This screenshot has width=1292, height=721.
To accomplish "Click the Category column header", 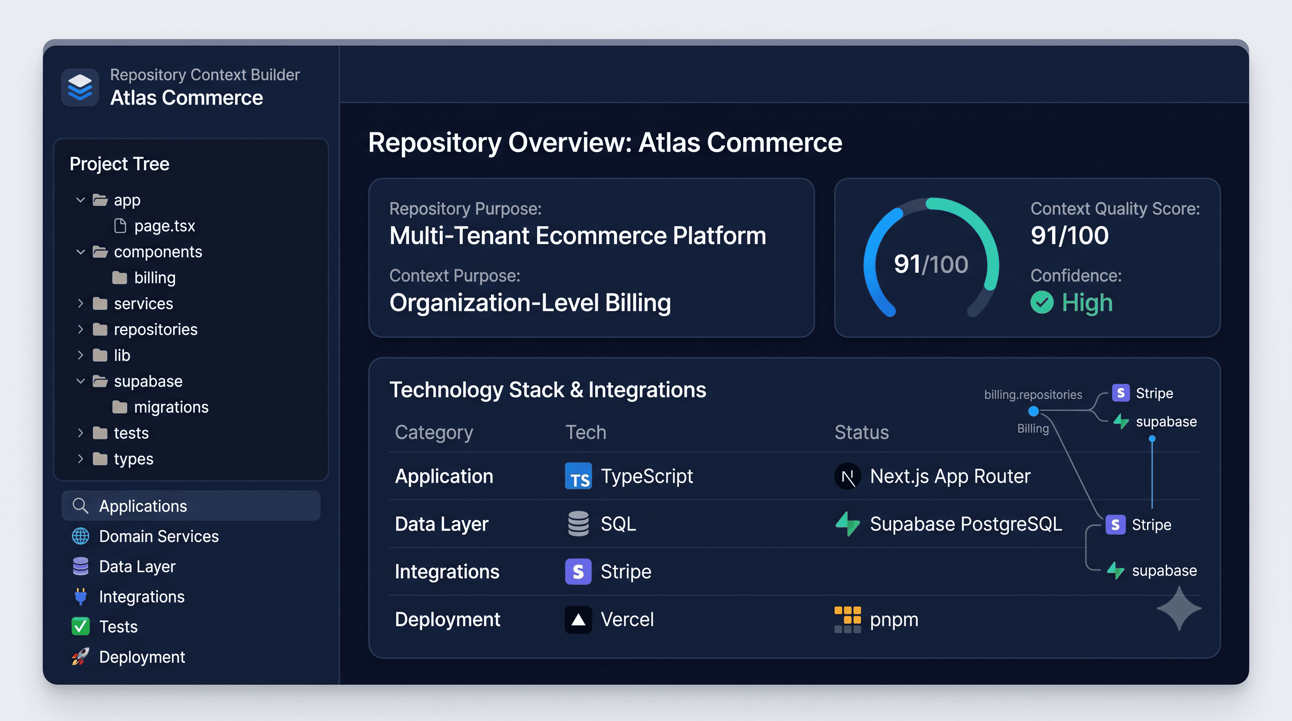I will (x=434, y=432).
